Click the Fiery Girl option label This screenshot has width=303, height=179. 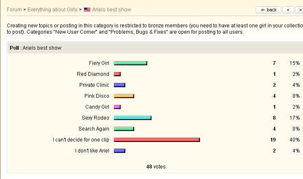click(x=99, y=63)
